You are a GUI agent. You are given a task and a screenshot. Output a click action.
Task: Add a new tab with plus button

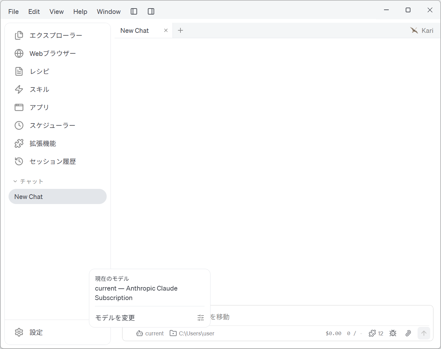[x=180, y=30]
